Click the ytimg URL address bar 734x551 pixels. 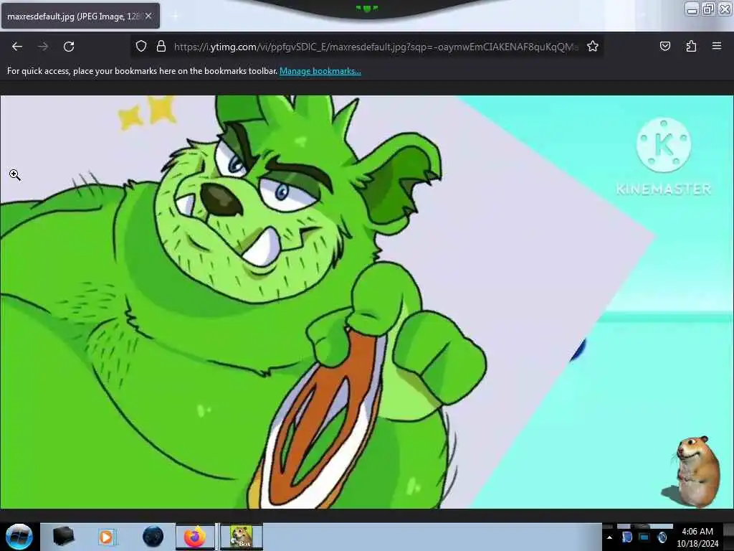[x=376, y=47]
